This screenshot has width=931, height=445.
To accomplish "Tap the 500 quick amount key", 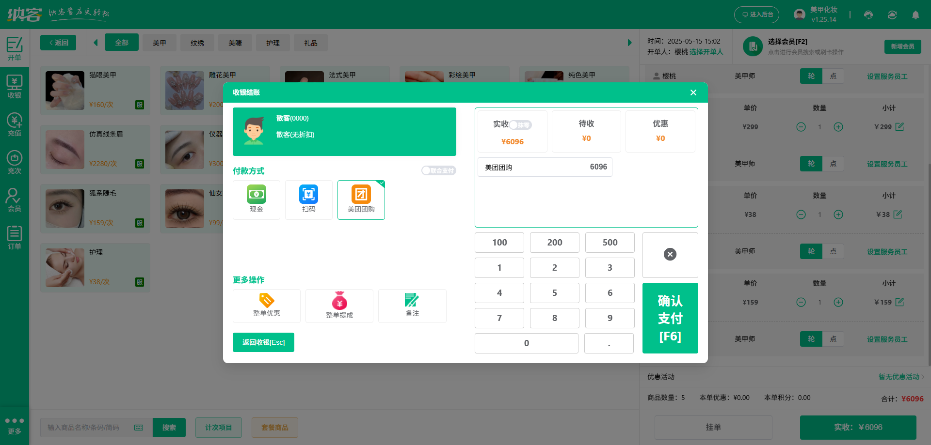I will 610,243.
